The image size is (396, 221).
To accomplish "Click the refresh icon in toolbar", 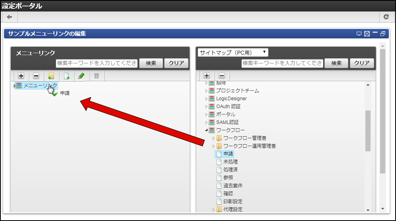I will 386,17.
